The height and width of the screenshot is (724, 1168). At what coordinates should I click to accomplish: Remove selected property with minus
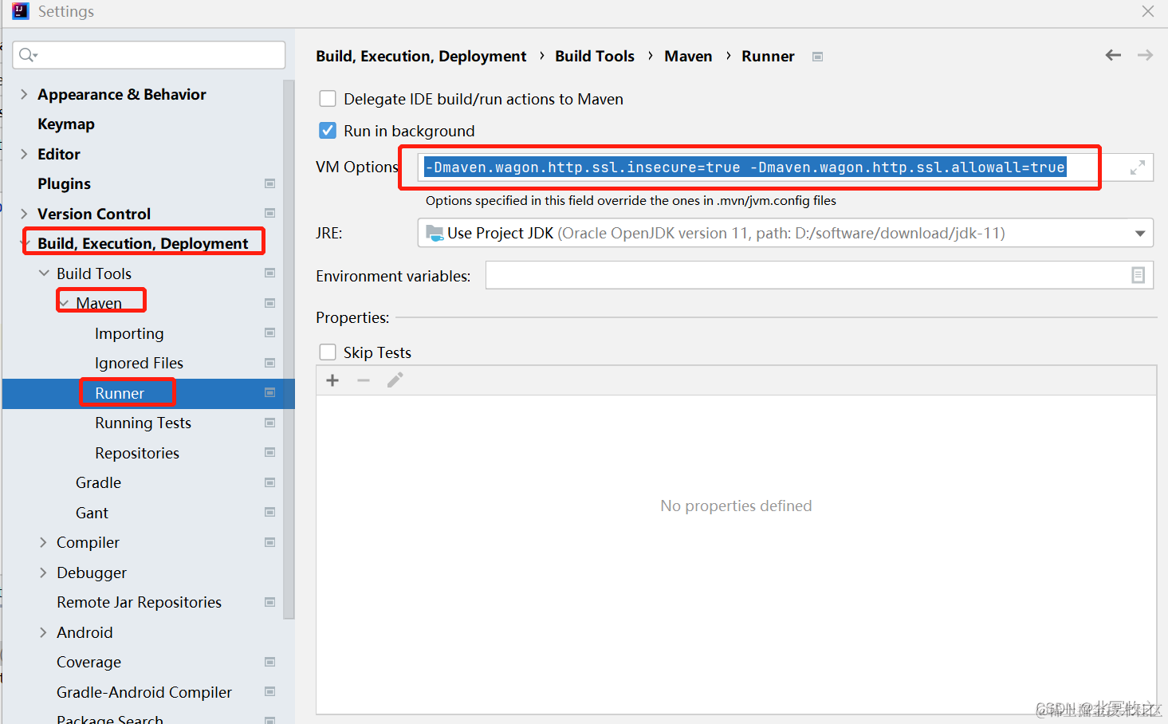tap(364, 380)
